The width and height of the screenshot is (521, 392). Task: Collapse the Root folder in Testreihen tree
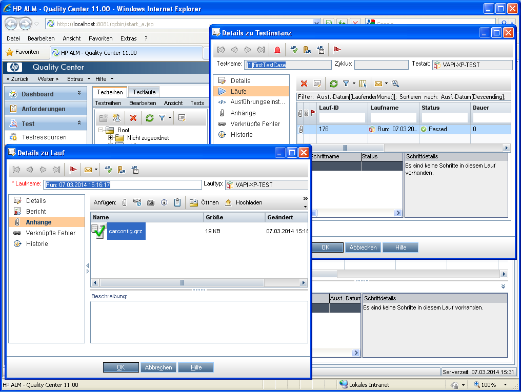pyautogui.click(x=101, y=130)
